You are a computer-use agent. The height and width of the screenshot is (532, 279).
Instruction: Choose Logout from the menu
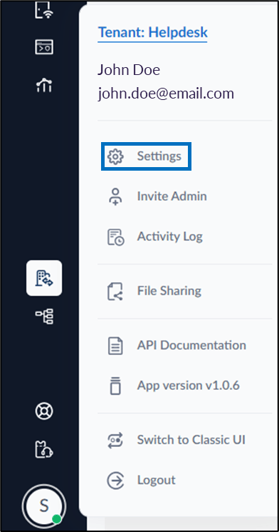[157, 480]
